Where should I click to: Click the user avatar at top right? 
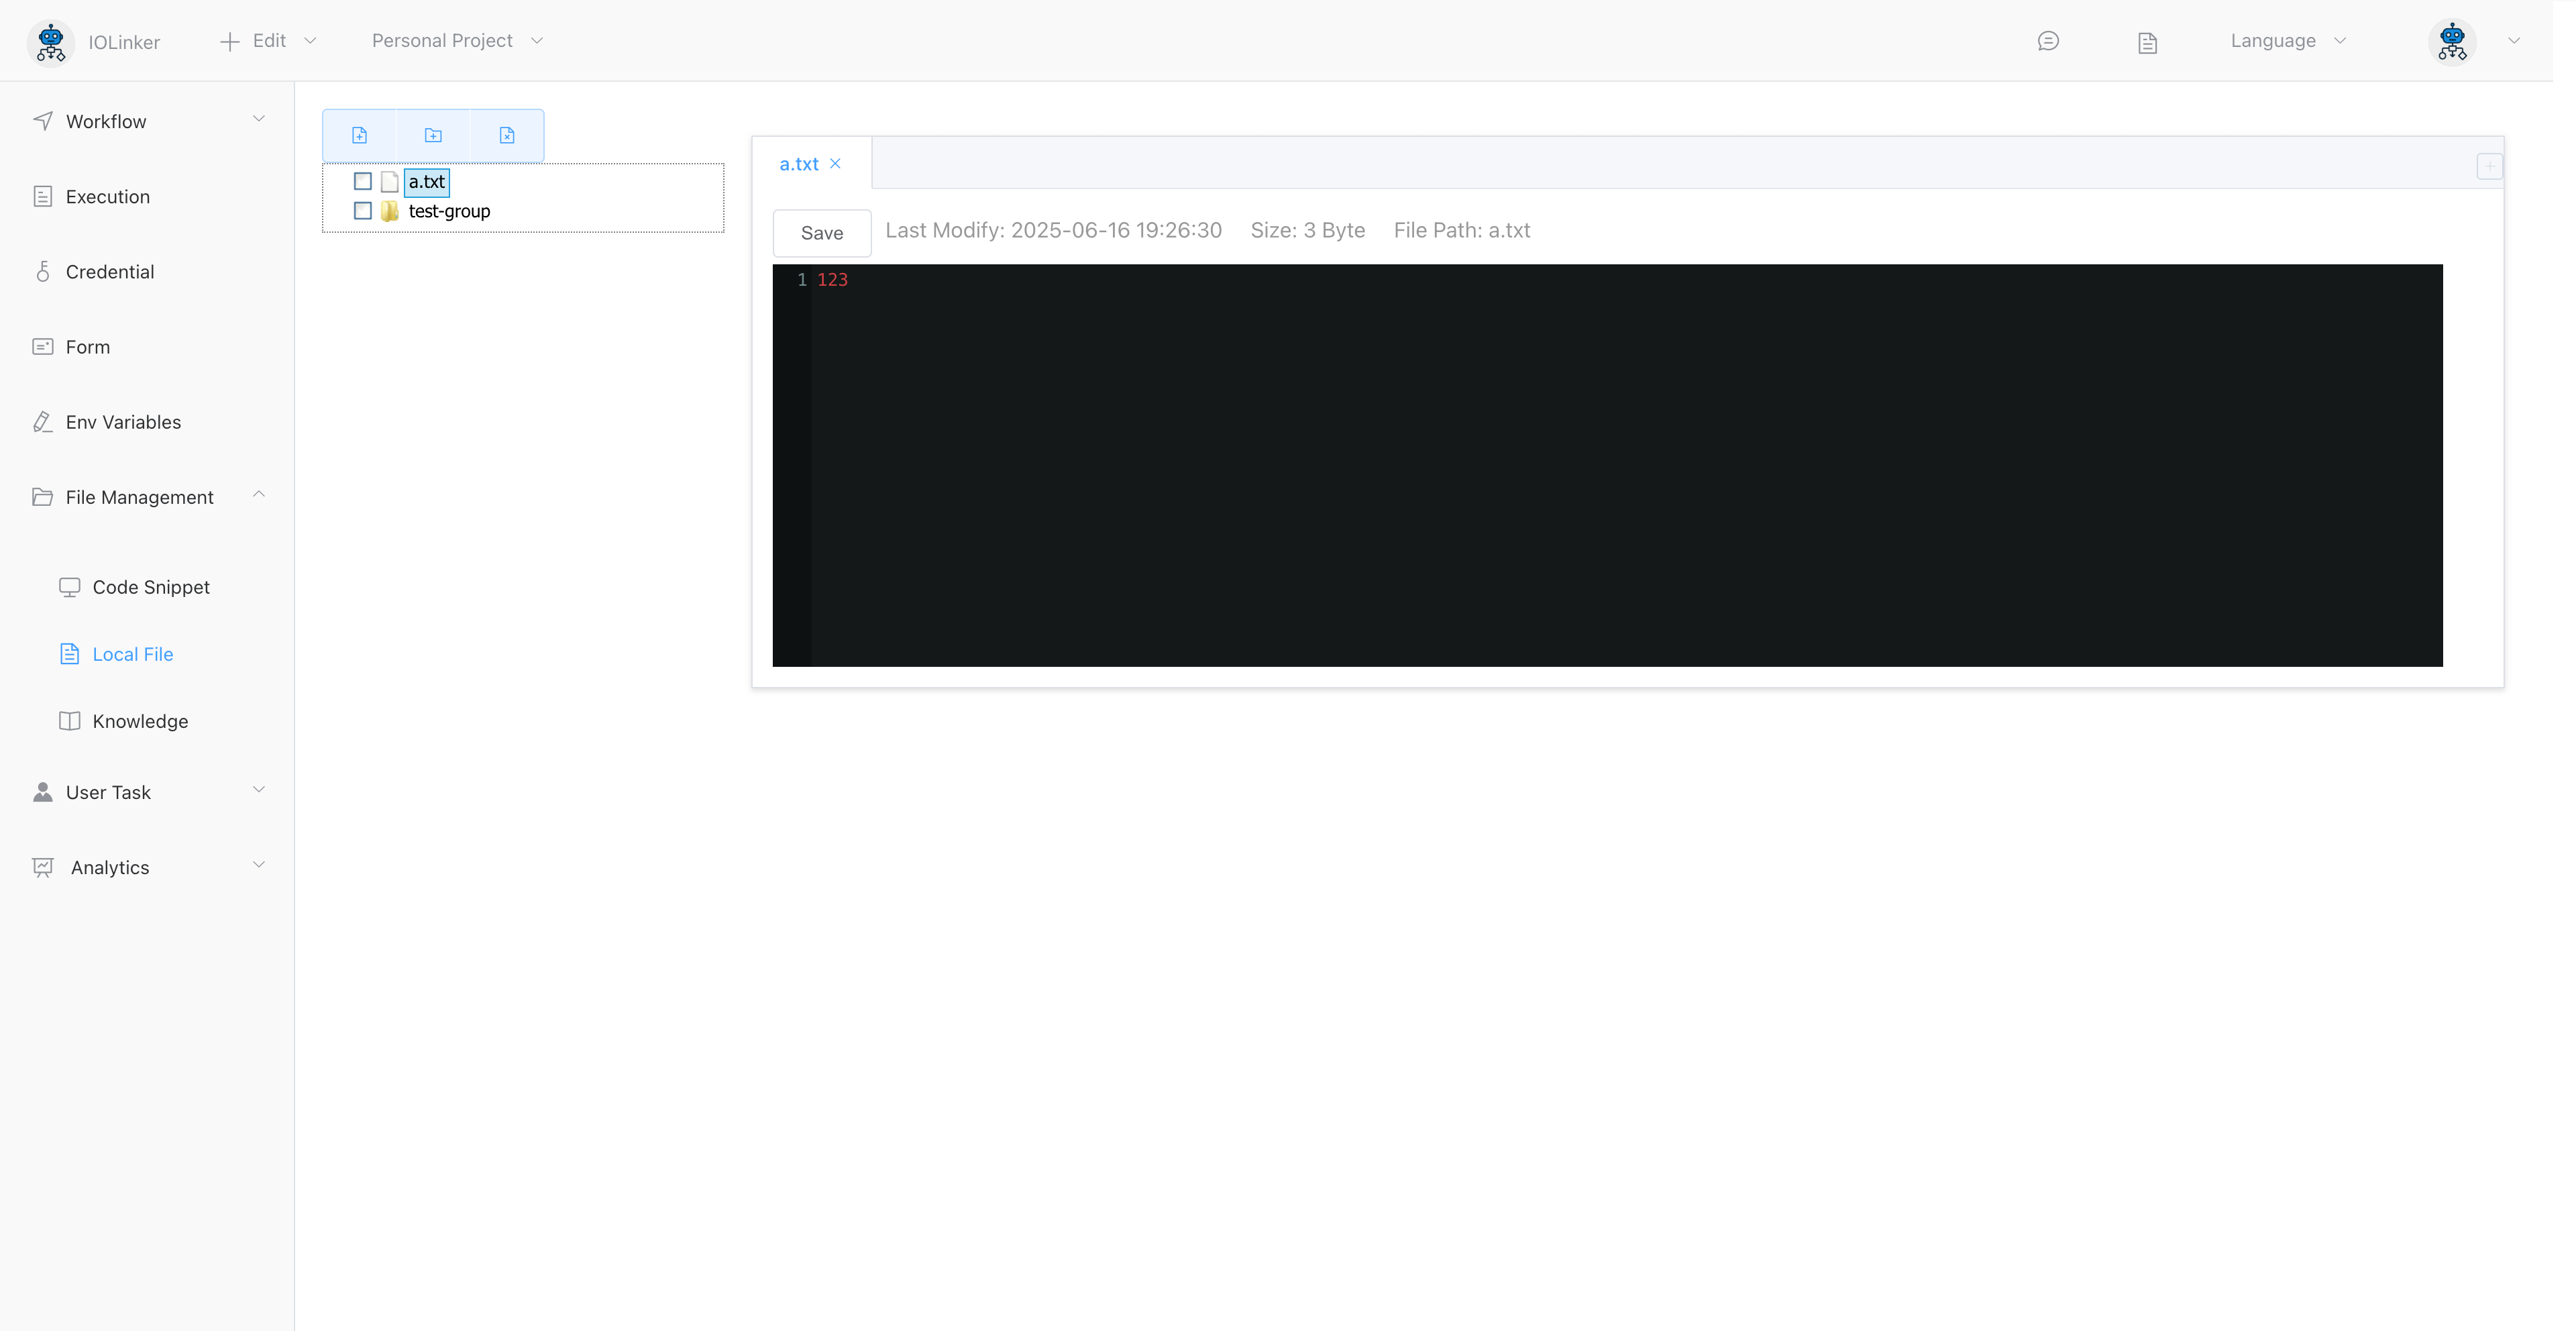coord(2452,42)
